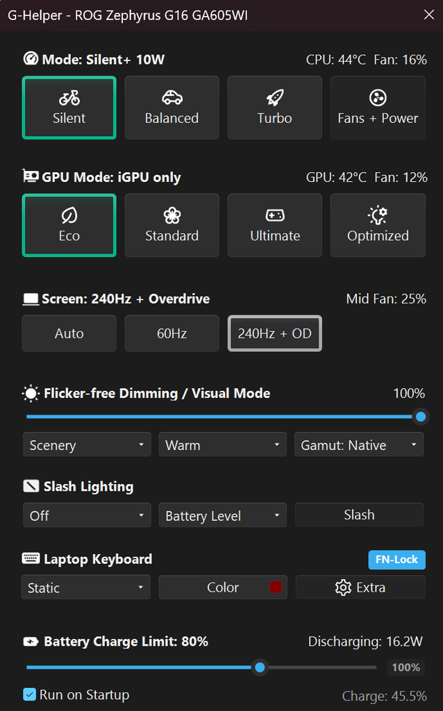Click the 100% battery charge button
The width and height of the screenshot is (443, 711).
pos(406,667)
